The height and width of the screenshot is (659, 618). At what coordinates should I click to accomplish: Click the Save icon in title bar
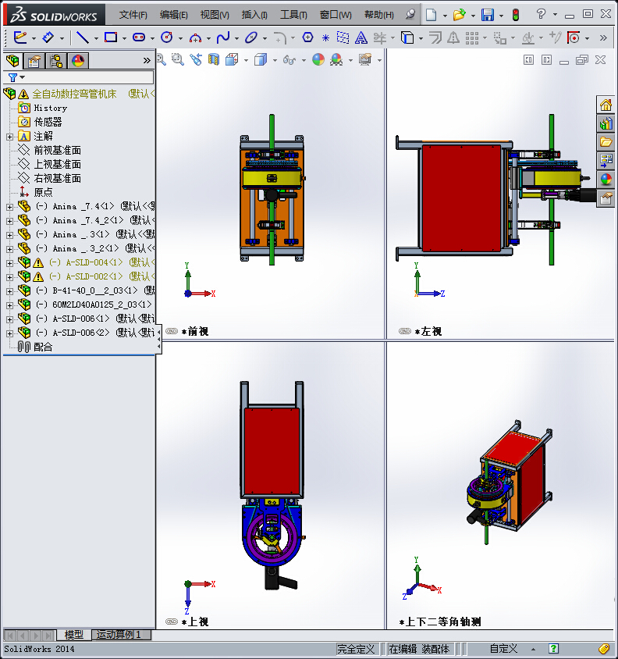488,15
